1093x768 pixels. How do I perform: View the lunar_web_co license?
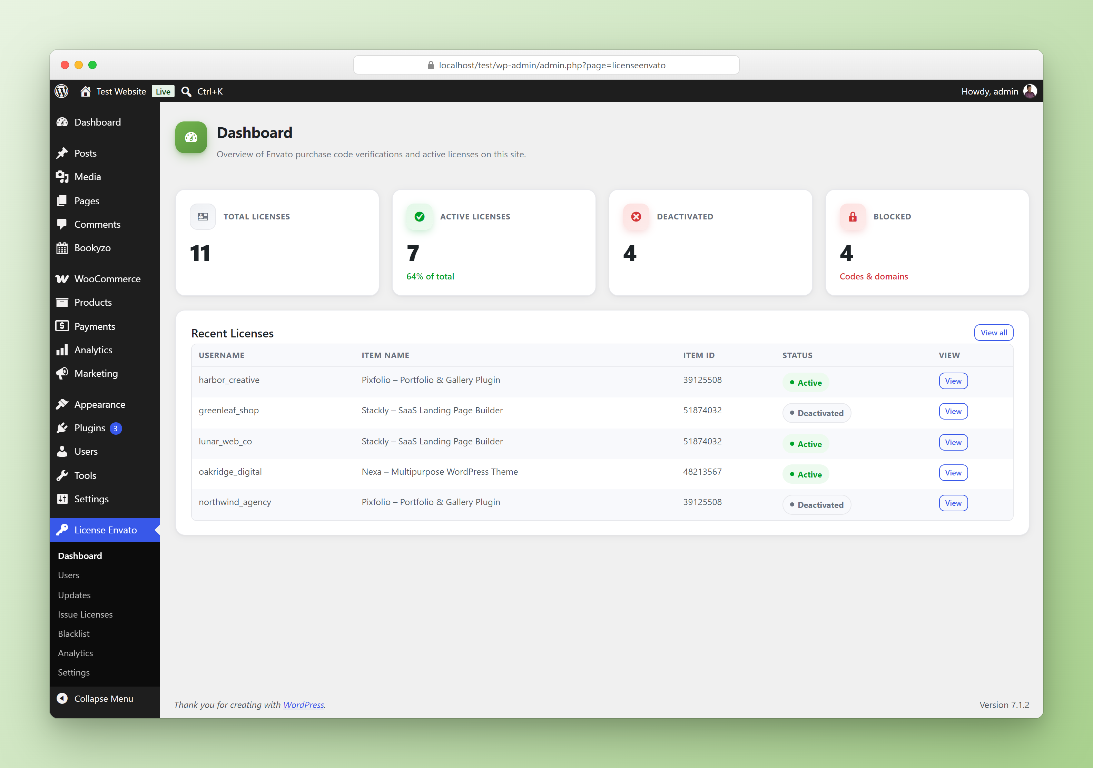953,442
